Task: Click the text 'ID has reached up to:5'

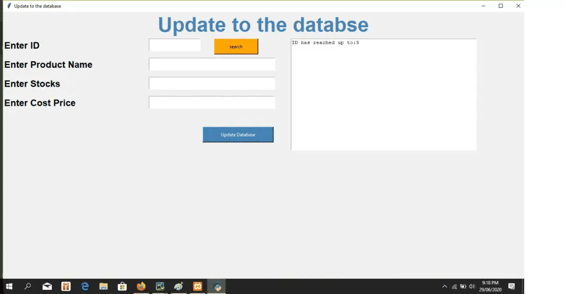Action: 325,42
